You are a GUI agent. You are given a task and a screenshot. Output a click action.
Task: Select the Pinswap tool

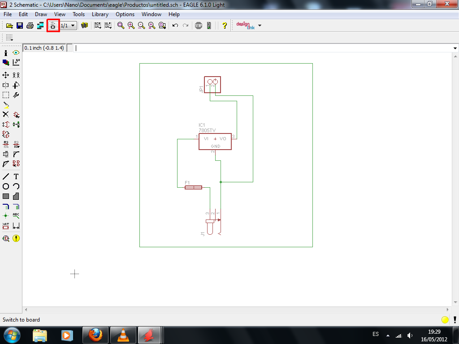(5, 125)
